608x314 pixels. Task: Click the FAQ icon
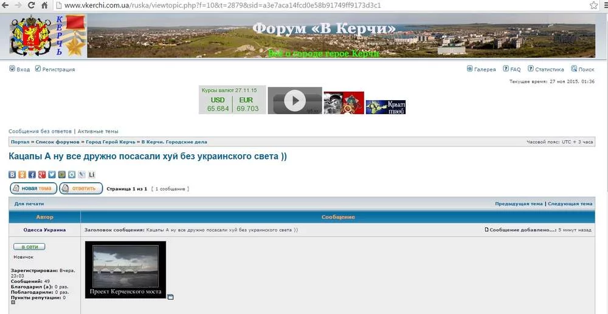click(506, 69)
